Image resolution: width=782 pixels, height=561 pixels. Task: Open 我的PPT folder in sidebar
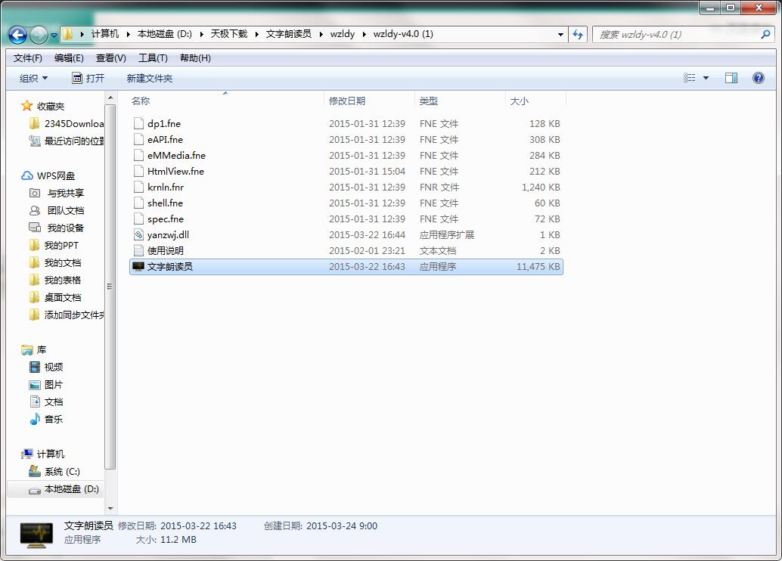[54, 246]
